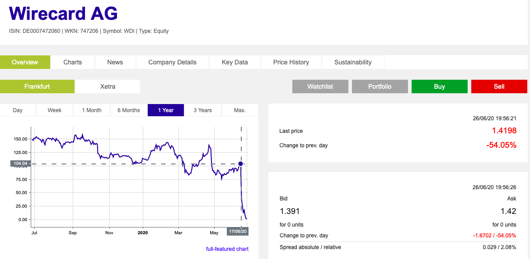Set chart range to Day

[x=18, y=110]
